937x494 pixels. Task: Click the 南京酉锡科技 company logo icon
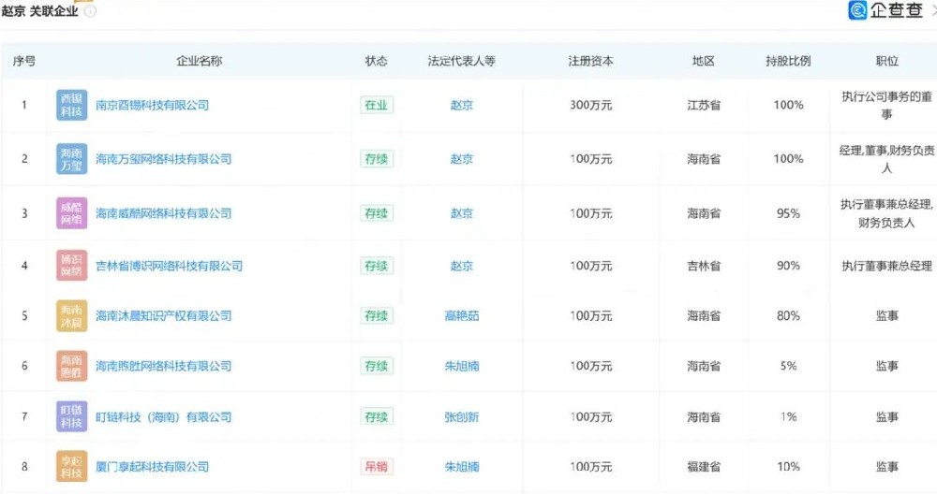click(72, 105)
